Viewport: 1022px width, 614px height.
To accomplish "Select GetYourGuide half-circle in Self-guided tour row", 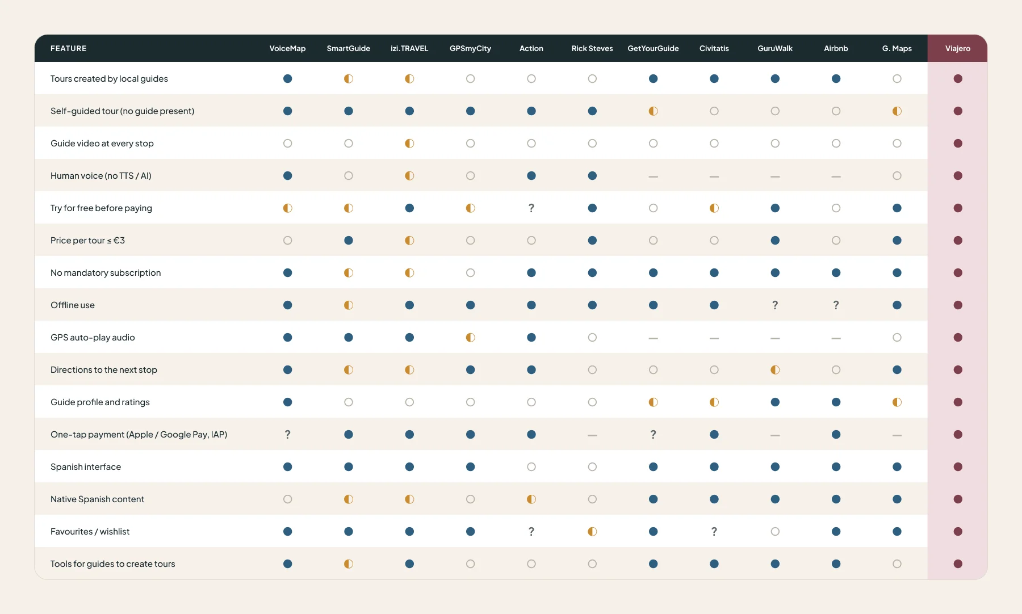I will click(x=654, y=111).
